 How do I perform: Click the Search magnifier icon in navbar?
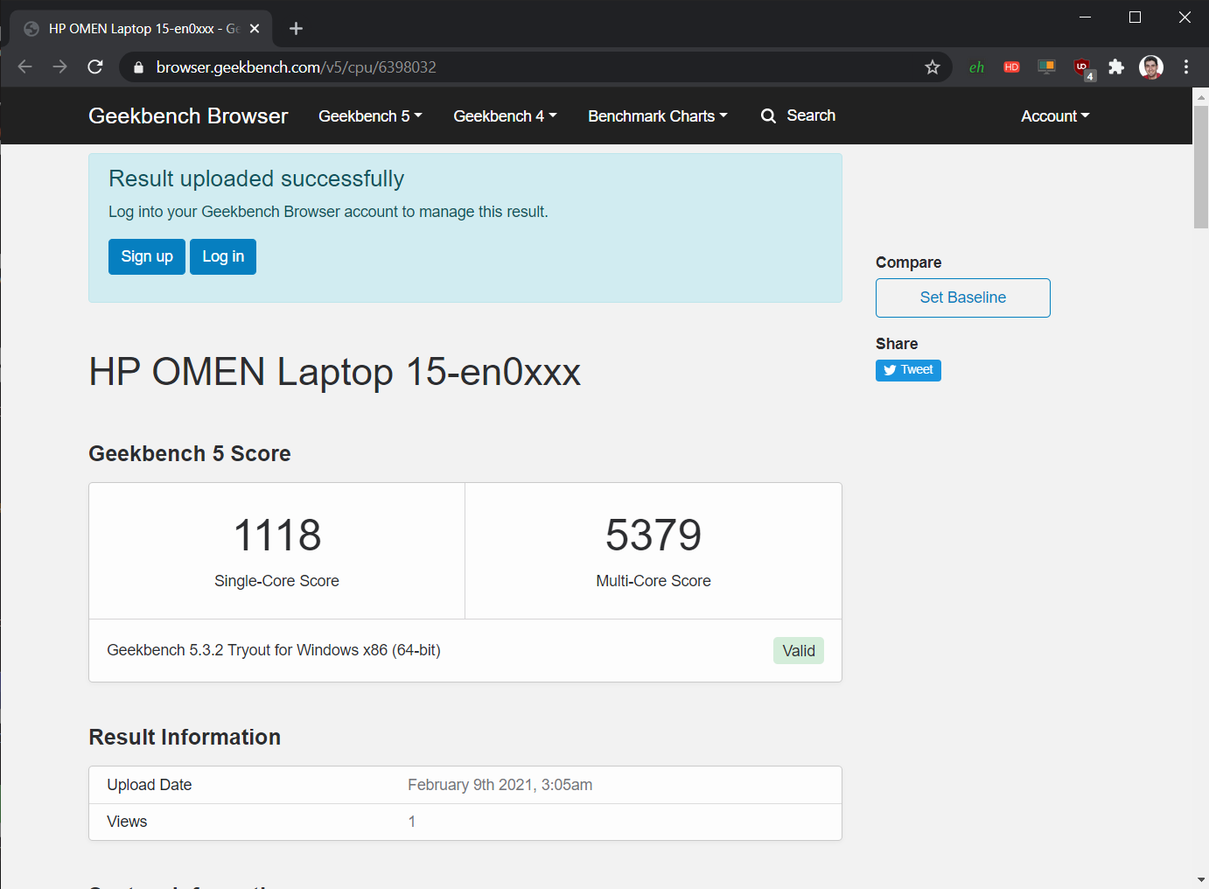(x=768, y=116)
